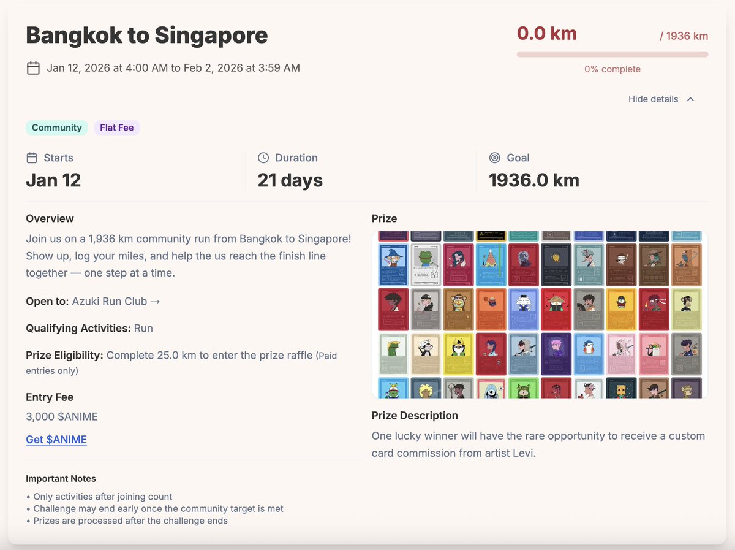Click the Qualifying Activities: Run line
735x550 pixels.
tap(89, 329)
